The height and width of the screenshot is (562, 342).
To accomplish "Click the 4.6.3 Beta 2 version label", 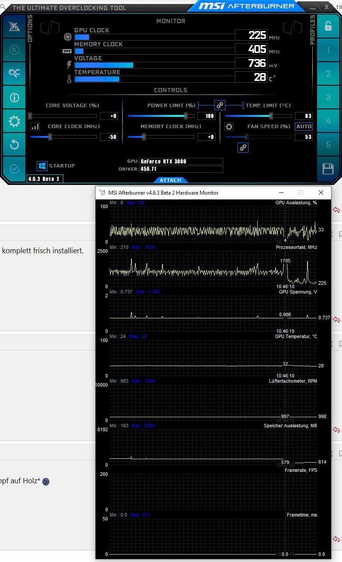I will pos(45,179).
